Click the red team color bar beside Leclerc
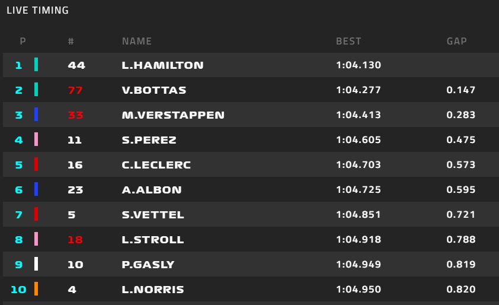 point(36,164)
